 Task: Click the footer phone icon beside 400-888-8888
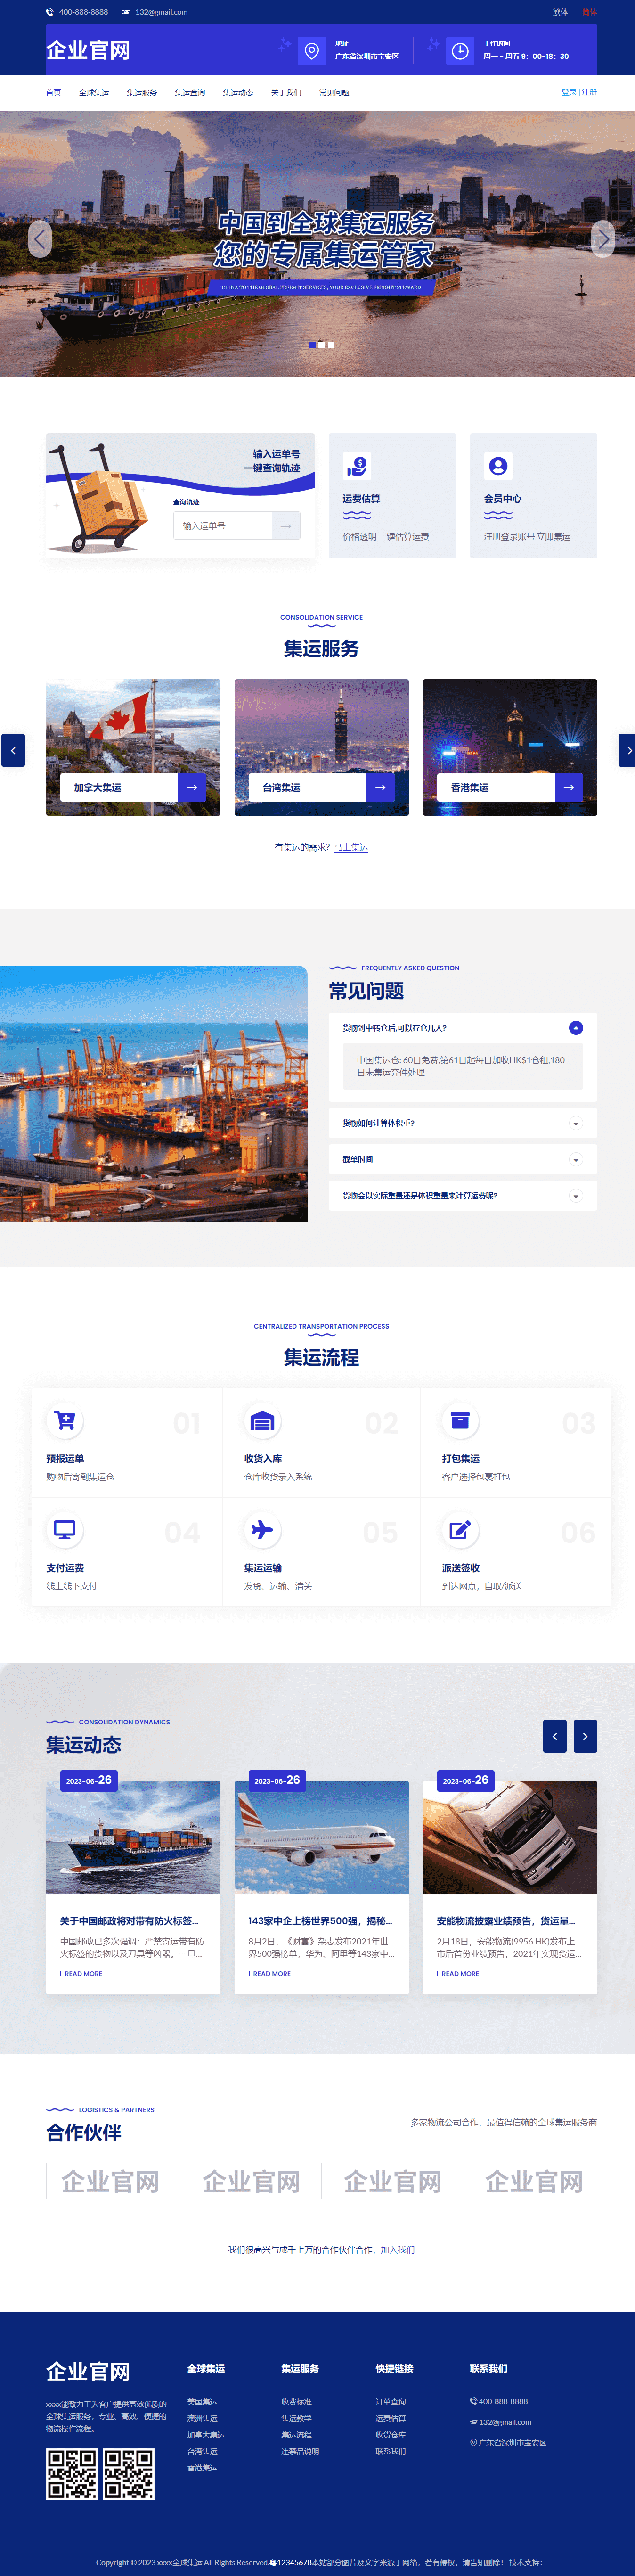[473, 2400]
